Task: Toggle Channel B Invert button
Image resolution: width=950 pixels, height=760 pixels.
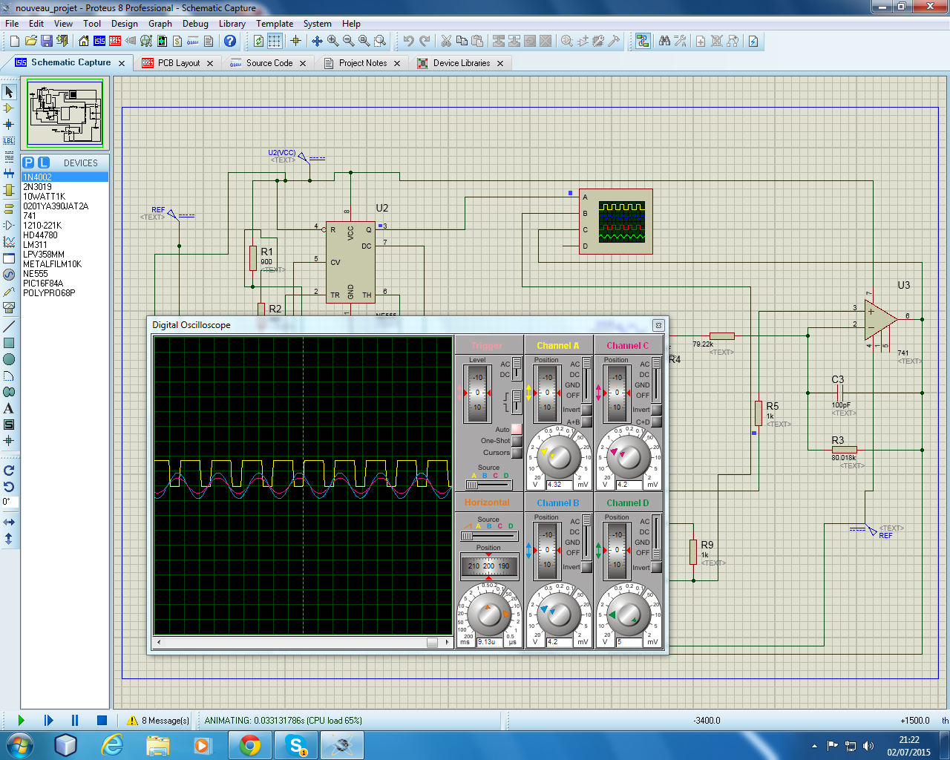Action: coord(586,567)
